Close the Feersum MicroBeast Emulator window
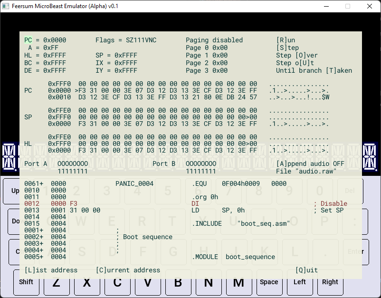This screenshot has width=381, height=298. point(370,6)
